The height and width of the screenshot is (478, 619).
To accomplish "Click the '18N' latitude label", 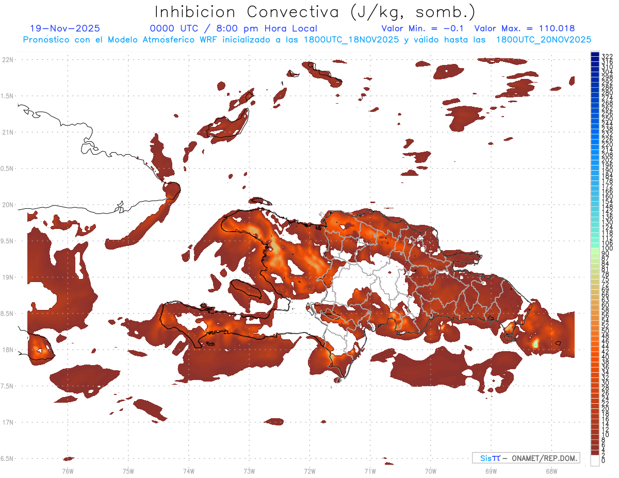I will [x=8, y=350].
